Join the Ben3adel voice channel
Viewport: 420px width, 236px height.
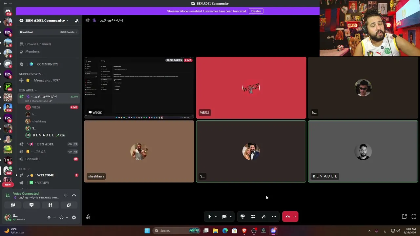[x=49, y=159]
